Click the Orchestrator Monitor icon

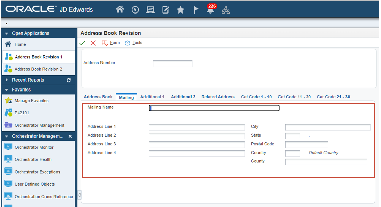8,147
